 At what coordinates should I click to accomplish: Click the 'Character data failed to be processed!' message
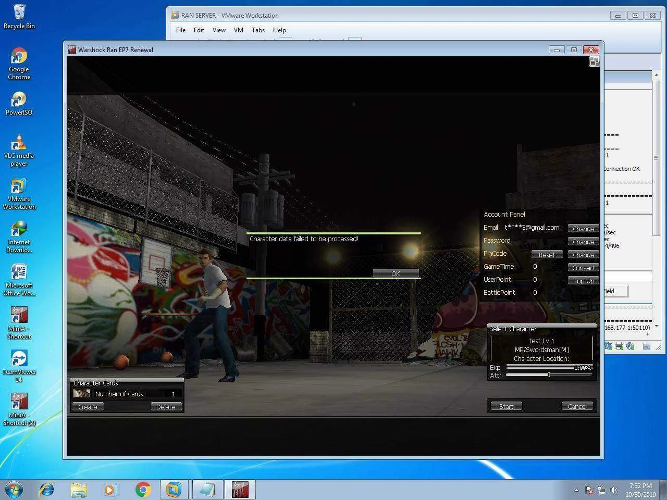click(304, 239)
